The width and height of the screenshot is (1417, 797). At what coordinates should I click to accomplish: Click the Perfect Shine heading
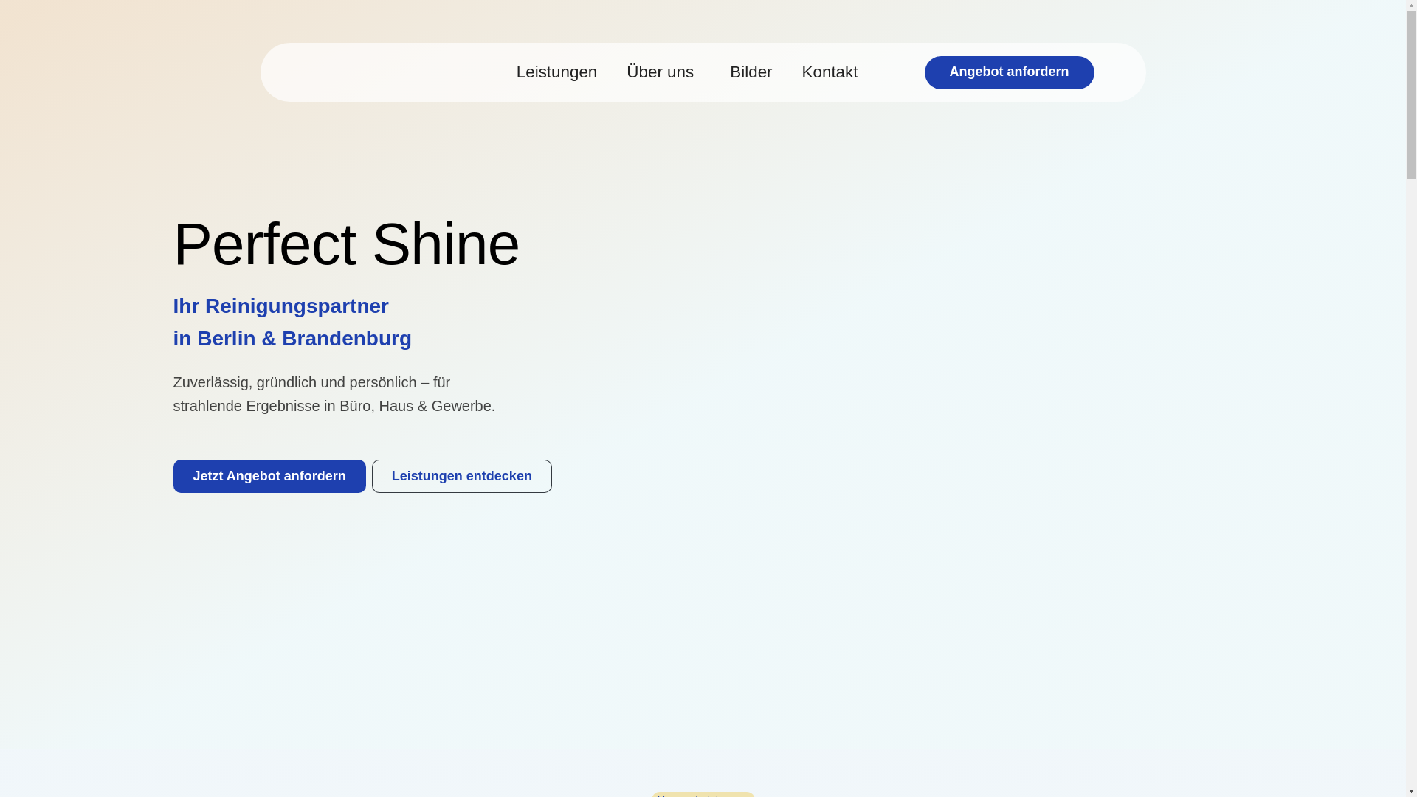346,244
